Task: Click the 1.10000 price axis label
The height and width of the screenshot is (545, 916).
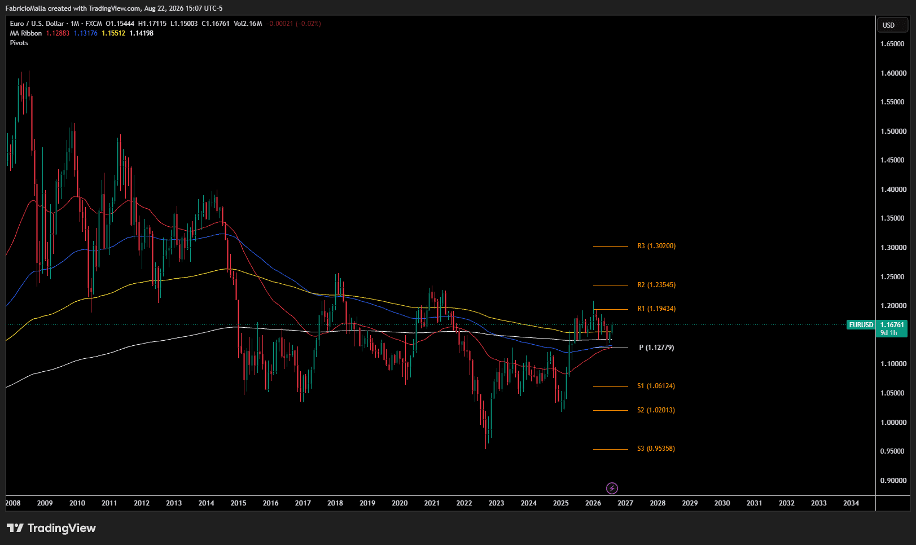Action: [893, 364]
